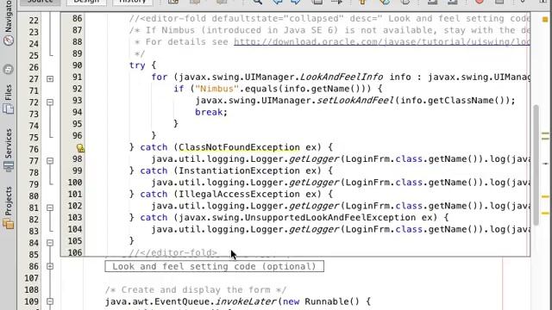Viewport: 552px width, 310px height.
Task: Click the vertical scrollbar thumb of the editor
Action: click(536, 165)
